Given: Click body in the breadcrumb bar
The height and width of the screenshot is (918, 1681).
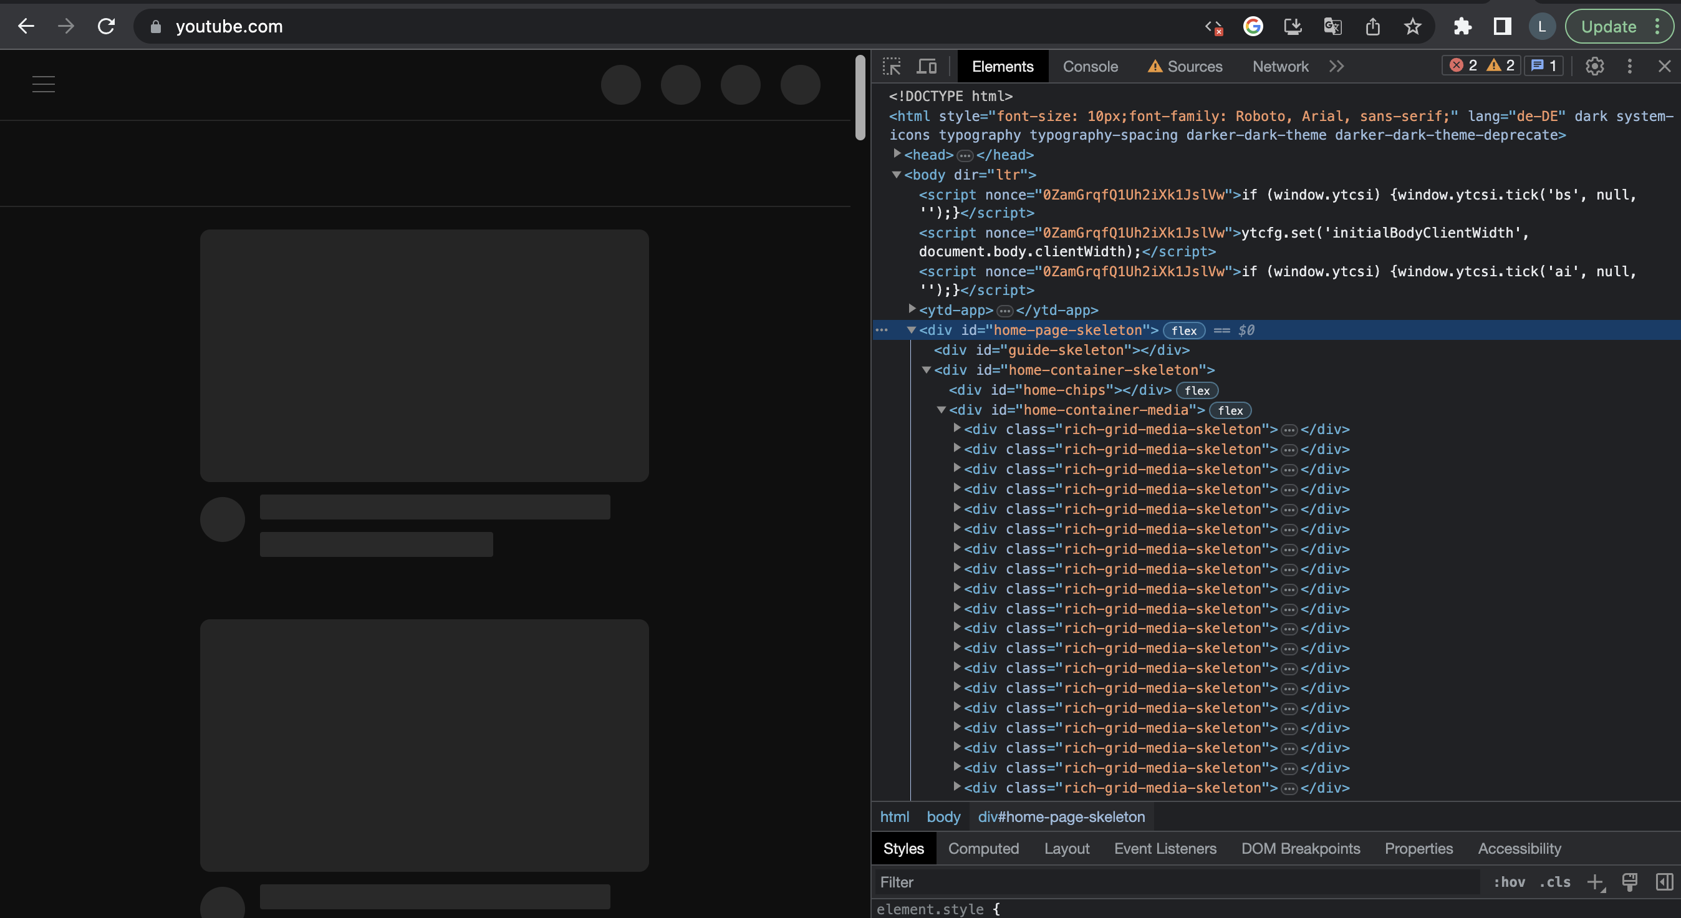Looking at the screenshot, I should click(943, 817).
